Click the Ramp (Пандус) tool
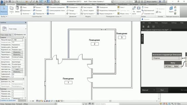Viewport: 187px width, 105px height. click(x=70, y=10)
